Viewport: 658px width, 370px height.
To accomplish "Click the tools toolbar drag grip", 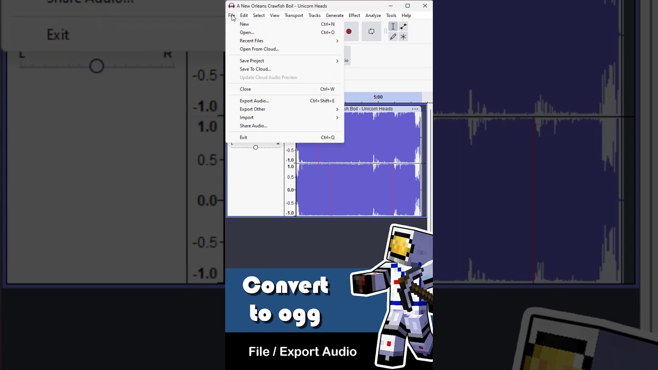I will tap(385, 31).
